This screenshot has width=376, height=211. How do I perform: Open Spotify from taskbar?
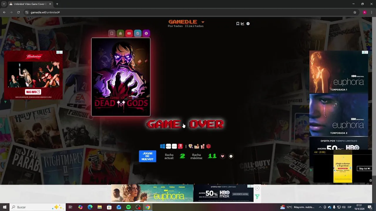[x=128, y=207]
